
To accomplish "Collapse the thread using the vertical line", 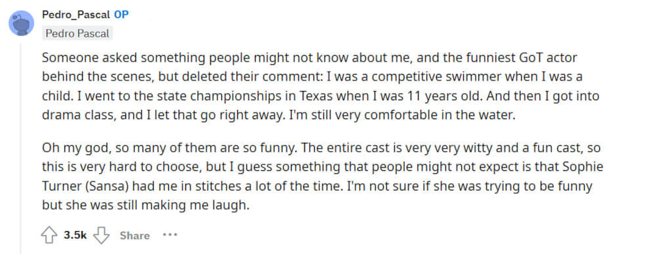I will (x=21, y=146).
